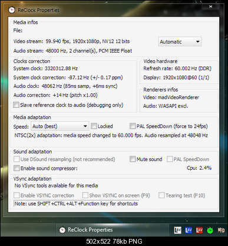Screen dimensions: 228x246
Task: Enable sound compressor checkbox
Action: click(x=16, y=168)
